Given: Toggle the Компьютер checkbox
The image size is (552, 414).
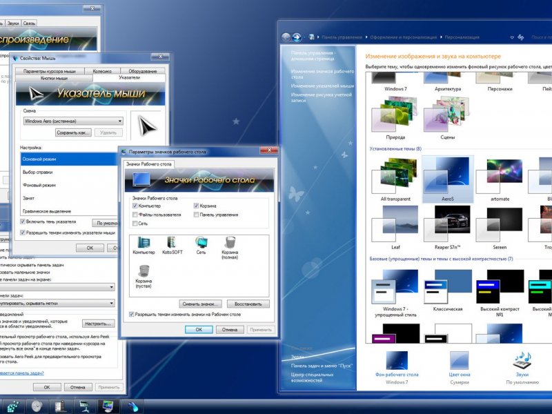Looking at the screenshot, I should pyautogui.click(x=135, y=206).
